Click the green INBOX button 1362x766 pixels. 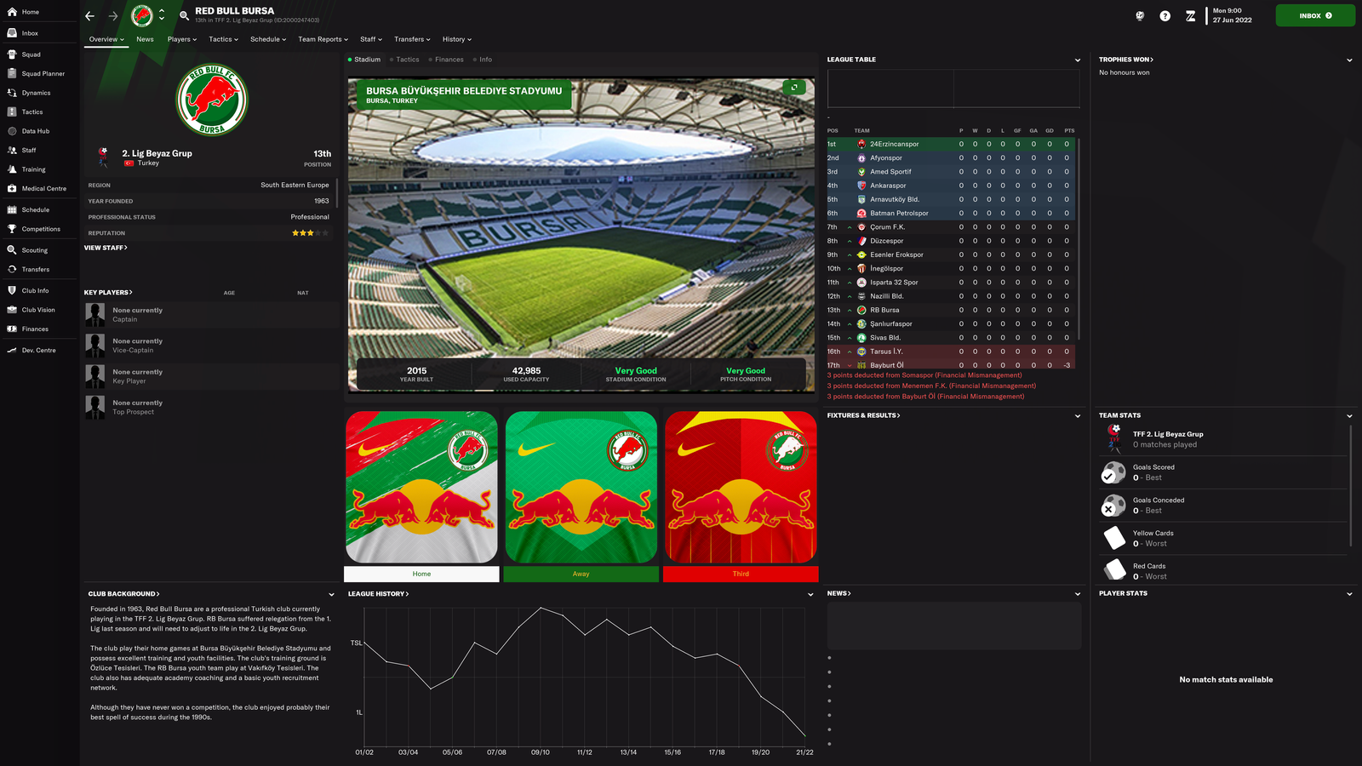click(x=1314, y=15)
